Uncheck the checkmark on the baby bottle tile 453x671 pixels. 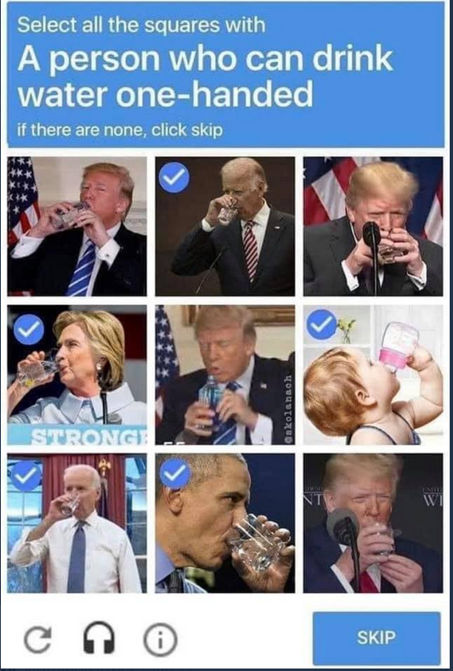pyautogui.click(x=322, y=324)
